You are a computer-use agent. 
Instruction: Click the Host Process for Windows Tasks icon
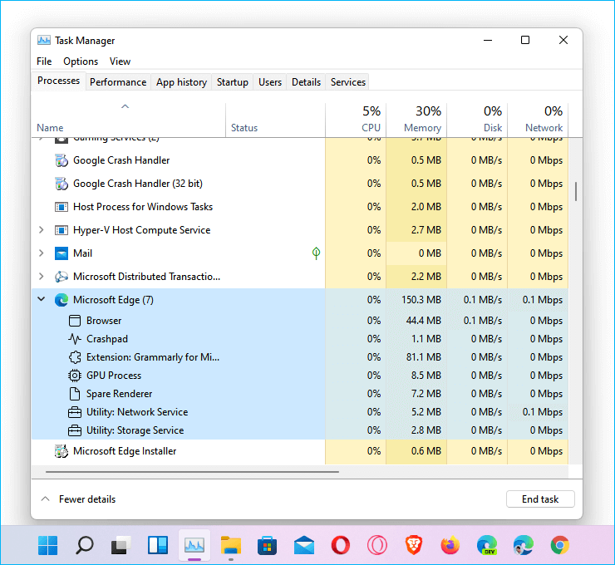[61, 207]
